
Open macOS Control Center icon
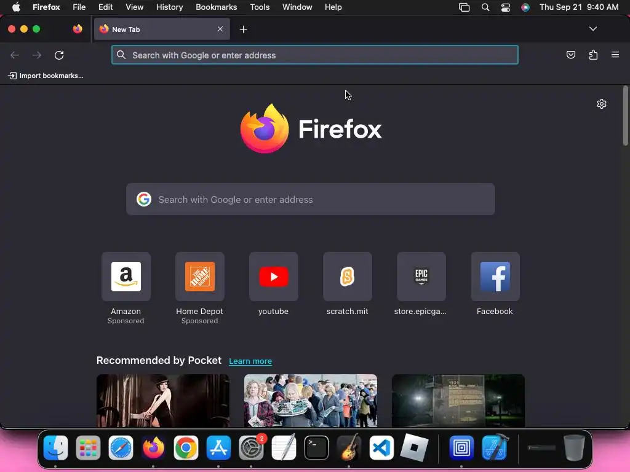point(506,7)
